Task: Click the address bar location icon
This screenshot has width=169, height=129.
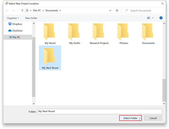Action: tap(27, 11)
